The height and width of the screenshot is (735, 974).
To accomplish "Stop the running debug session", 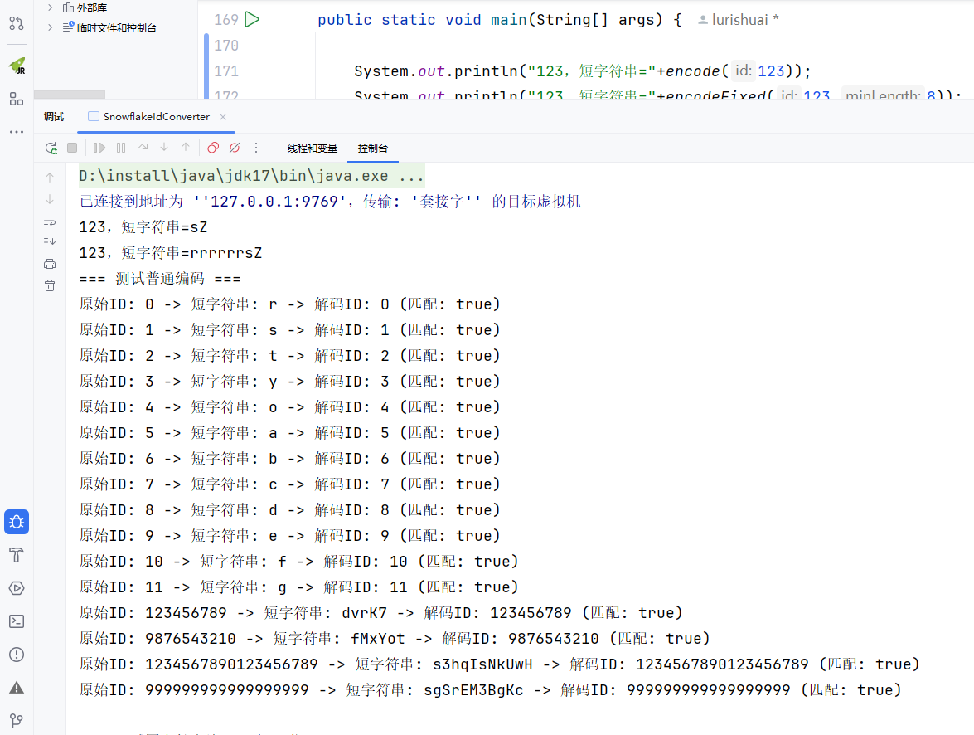I will pos(72,148).
